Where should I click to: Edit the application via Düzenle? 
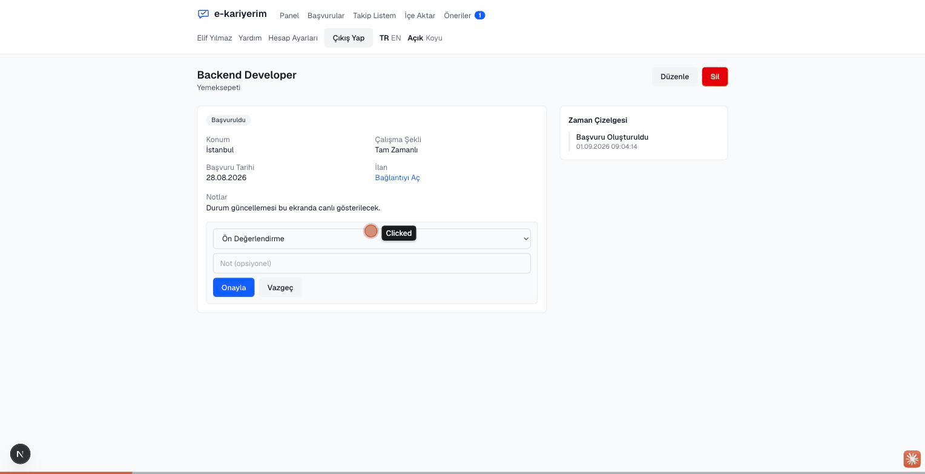coord(674,77)
